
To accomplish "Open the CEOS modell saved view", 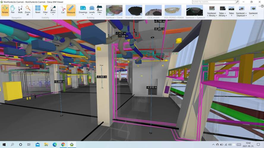I will [x=153, y=12].
